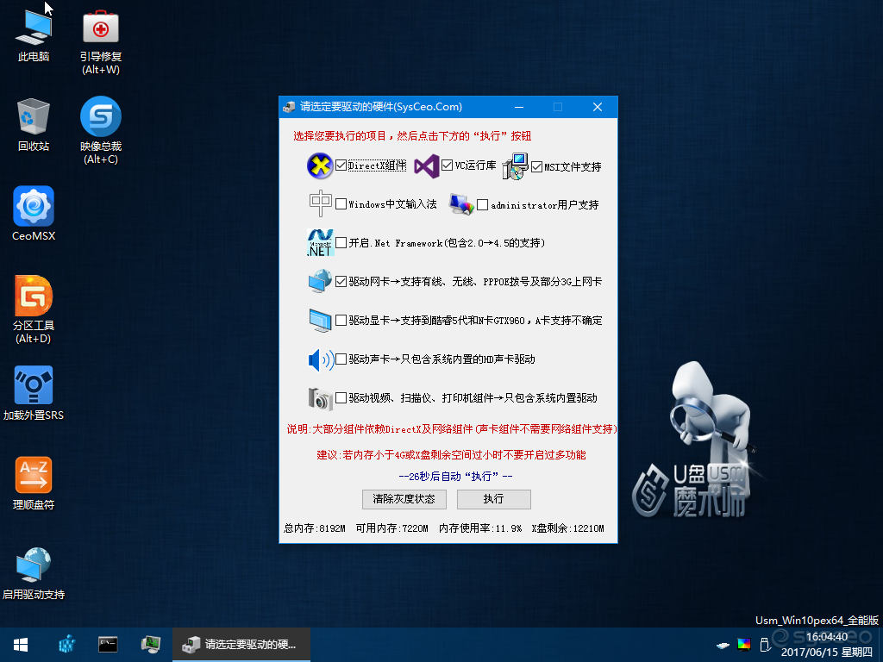The image size is (883, 662).
Task: Click the 执行 button
Action: pos(494,499)
